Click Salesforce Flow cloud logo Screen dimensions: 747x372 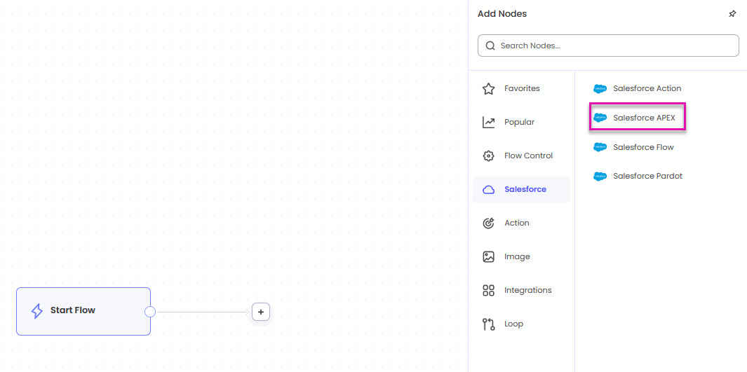(x=600, y=147)
